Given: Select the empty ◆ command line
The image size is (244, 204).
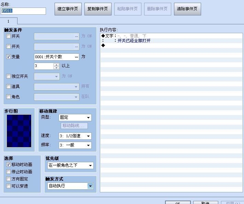Looking at the screenshot, I should point(171,46).
